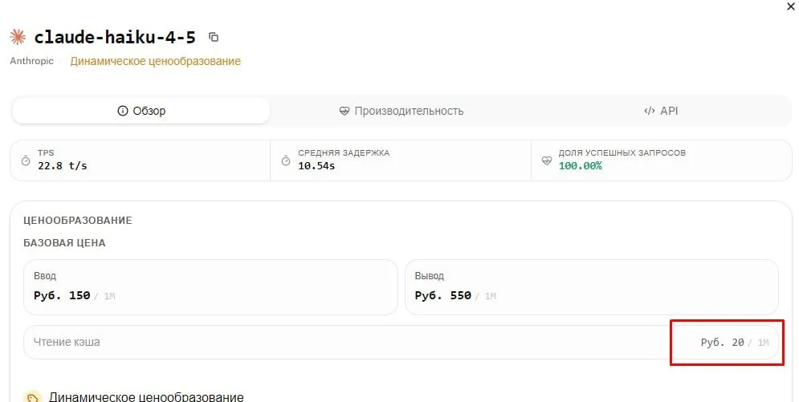Image resolution: width=799 pixels, height=402 pixels.
Task: Click the ЦЕНООБРАЗОВАНИЕ section heading
Action: pyautogui.click(x=77, y=221)
